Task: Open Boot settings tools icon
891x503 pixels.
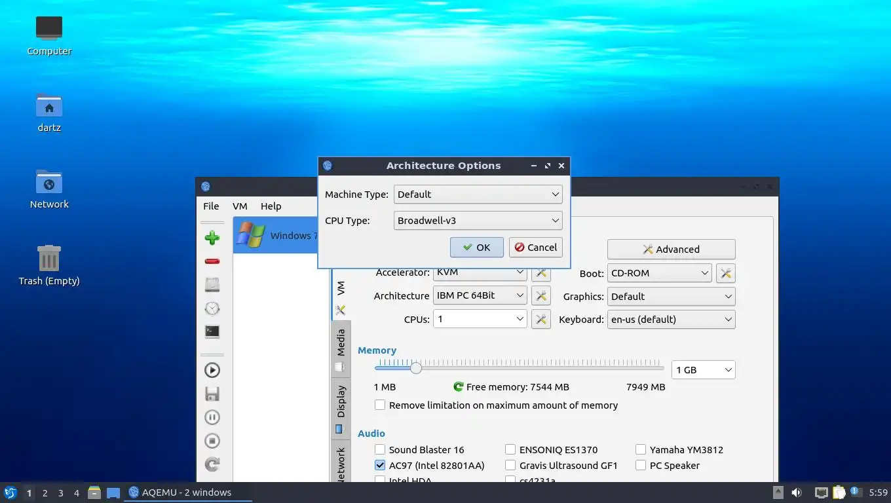Action: tap(725, 273)
